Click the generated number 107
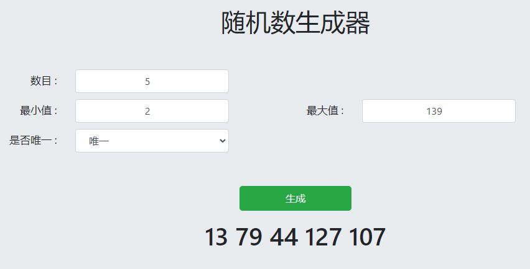530x269 pixels. pyautogui.click(x=367, y=237)
